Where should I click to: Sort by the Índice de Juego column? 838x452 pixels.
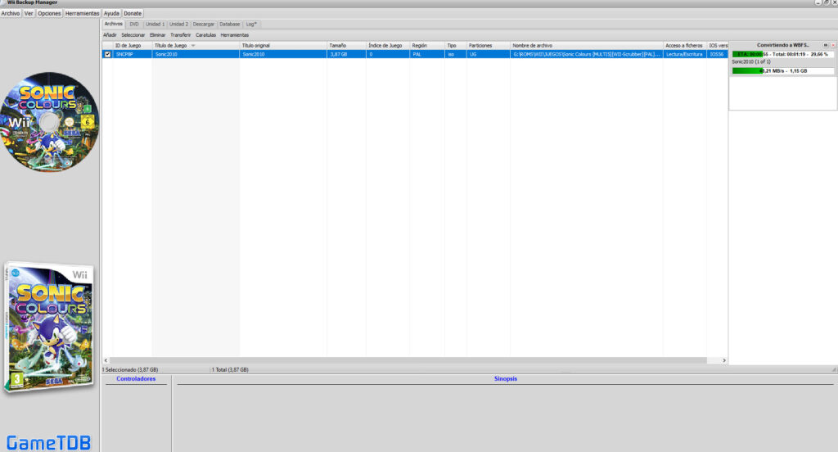[x=388, y=46]
